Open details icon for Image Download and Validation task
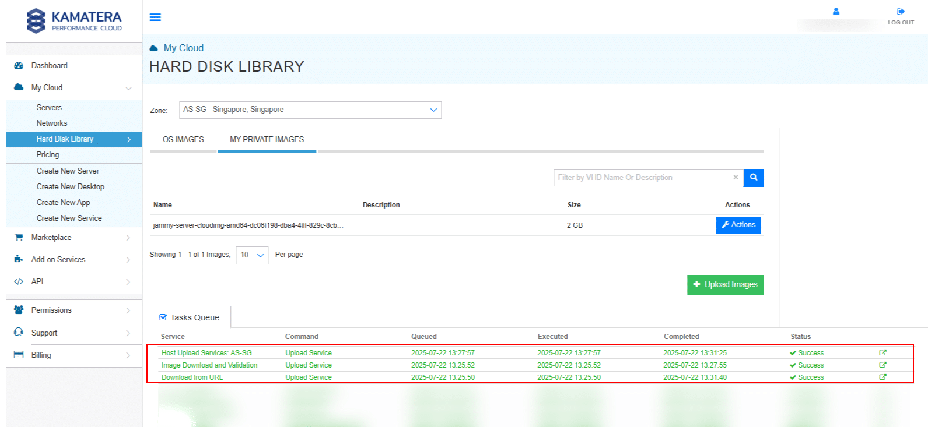 coord(883,365)
